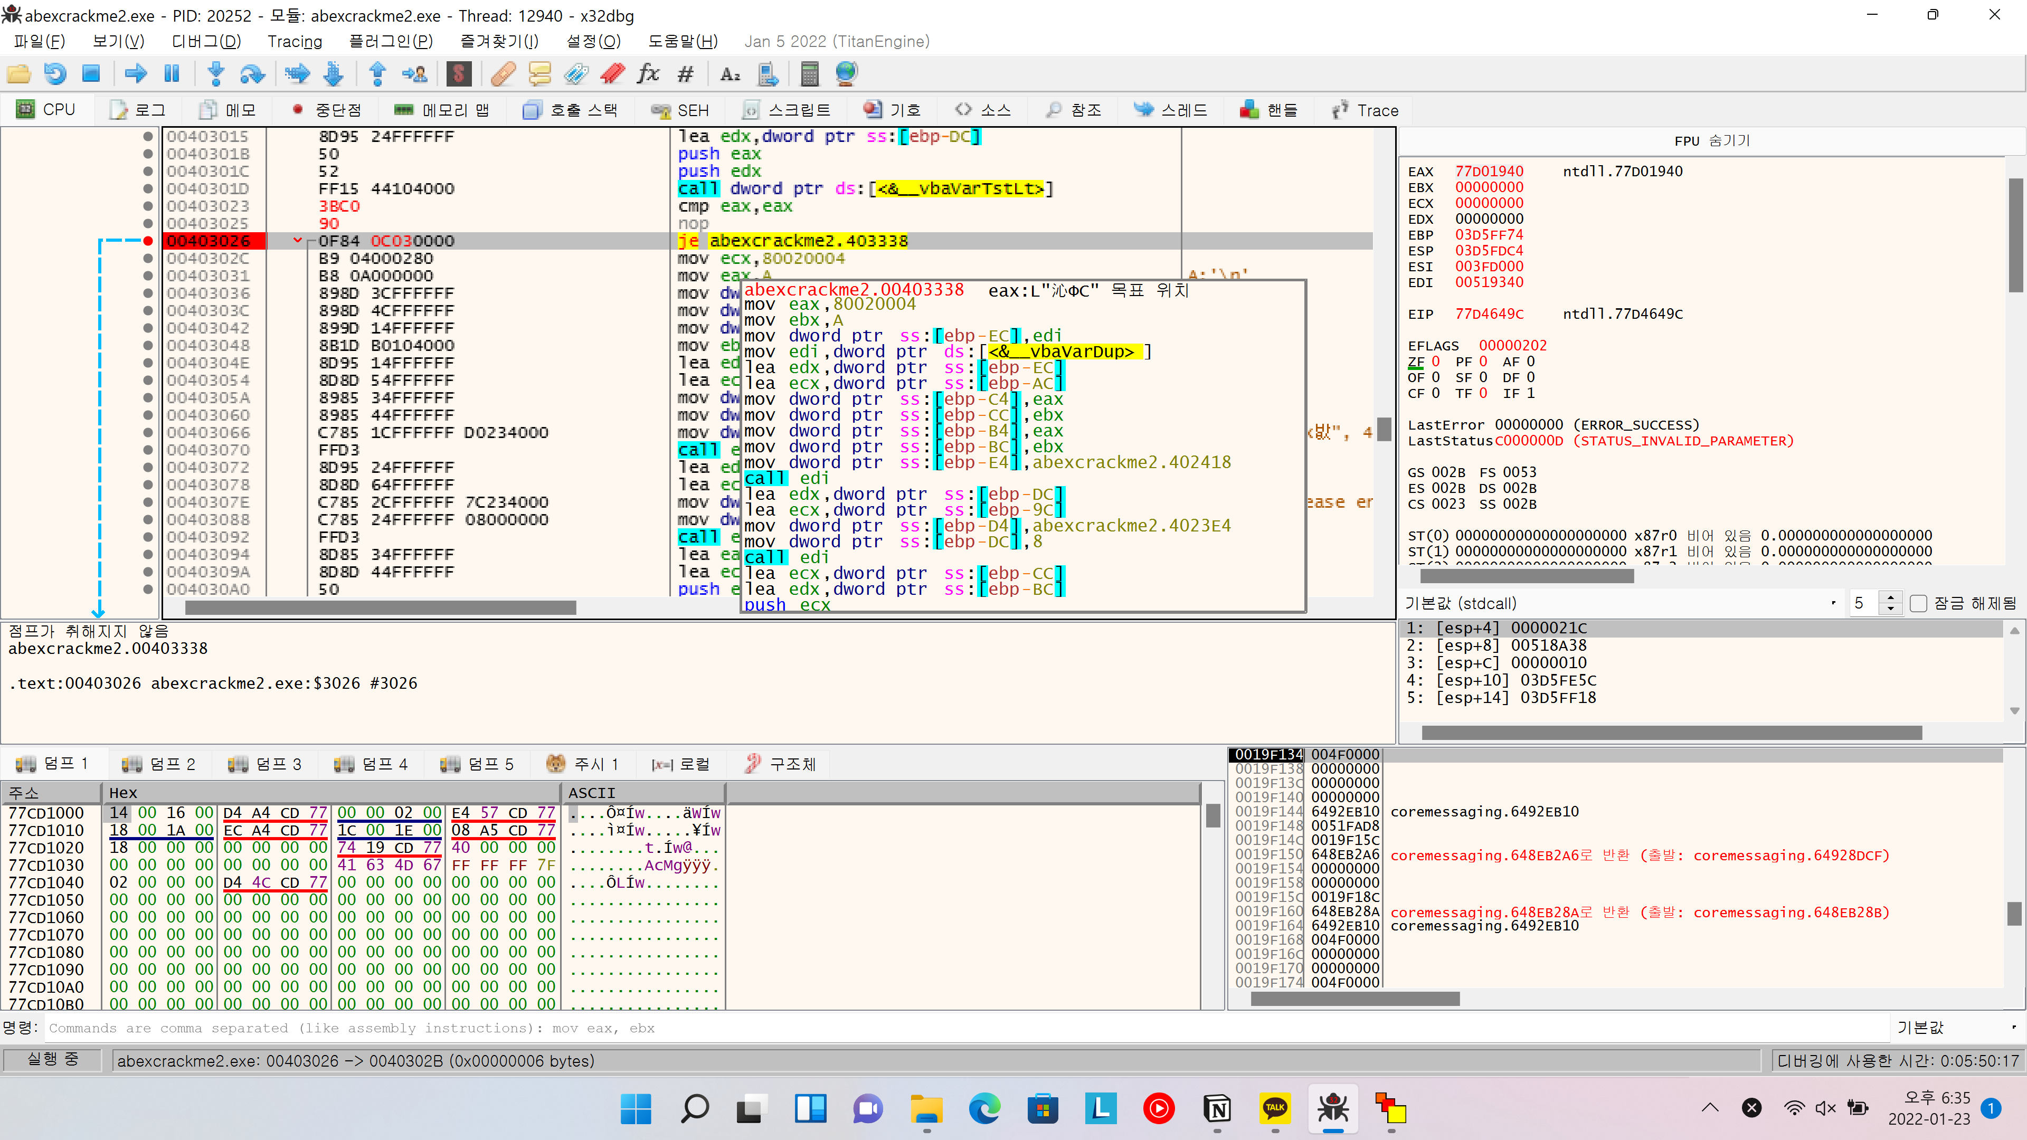This screenshot has width=2027, height=1140.
Task: Open the Comments speech bubble icon
Action: tap(540, 74)
